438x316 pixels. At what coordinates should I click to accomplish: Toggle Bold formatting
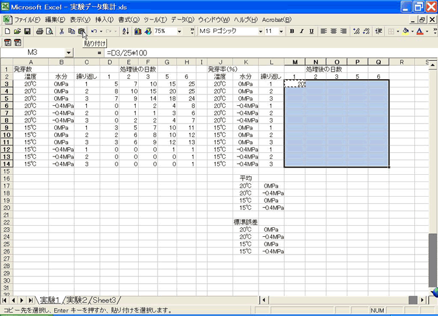293,31
